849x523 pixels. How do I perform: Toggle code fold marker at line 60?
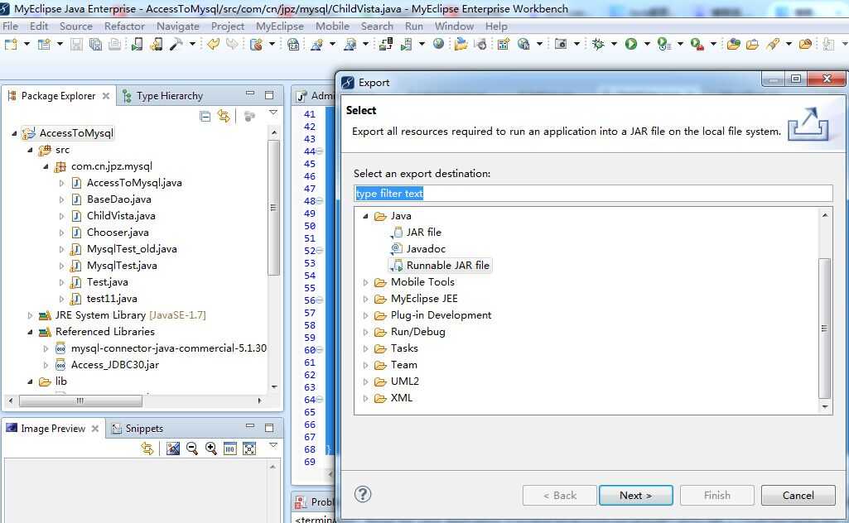pyautogui.click(x=320, y=351)
